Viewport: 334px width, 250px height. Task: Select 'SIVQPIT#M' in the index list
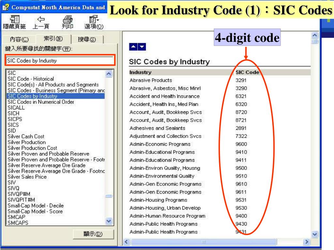tap(21, 200)
